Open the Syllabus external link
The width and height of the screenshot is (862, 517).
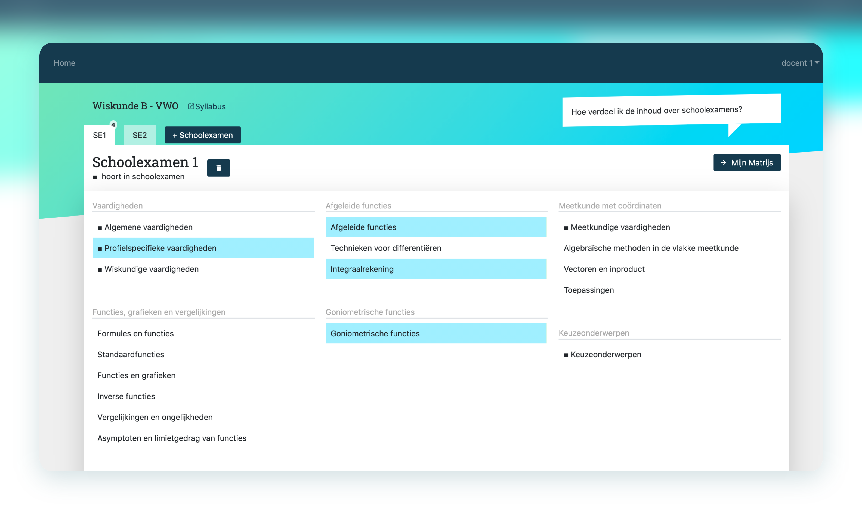coord(207,106)
